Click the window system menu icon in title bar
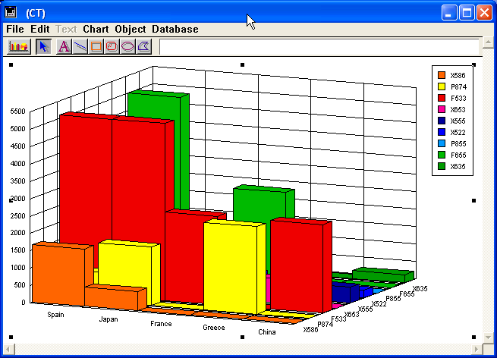The width and height of the screenshot is (497, 358). [x=11, y=12]
